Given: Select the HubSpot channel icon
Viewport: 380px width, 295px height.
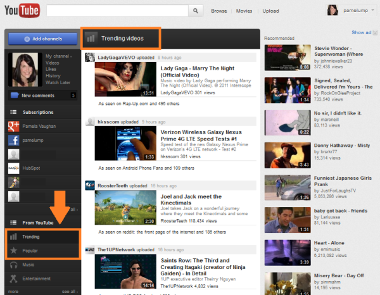Looking at the screenshot, I should [x=13, y=168].
